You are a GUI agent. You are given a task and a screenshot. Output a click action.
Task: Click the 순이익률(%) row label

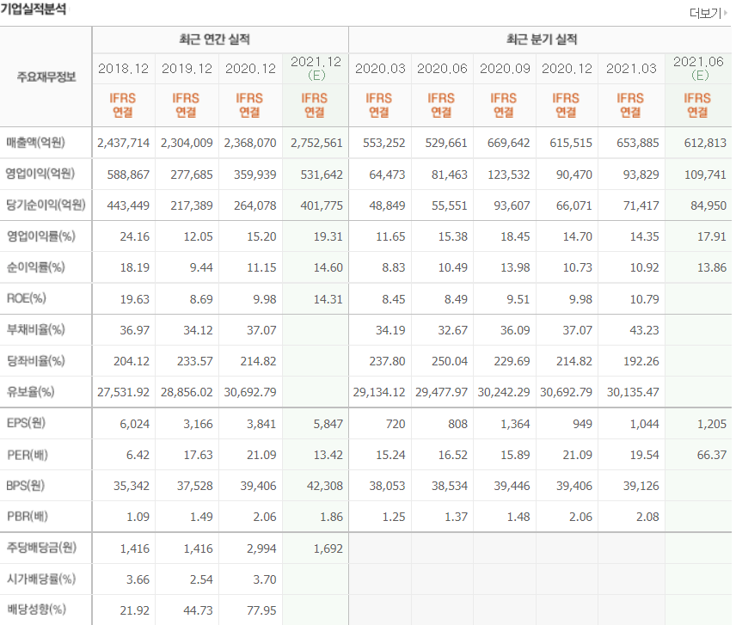click(35, 267)
